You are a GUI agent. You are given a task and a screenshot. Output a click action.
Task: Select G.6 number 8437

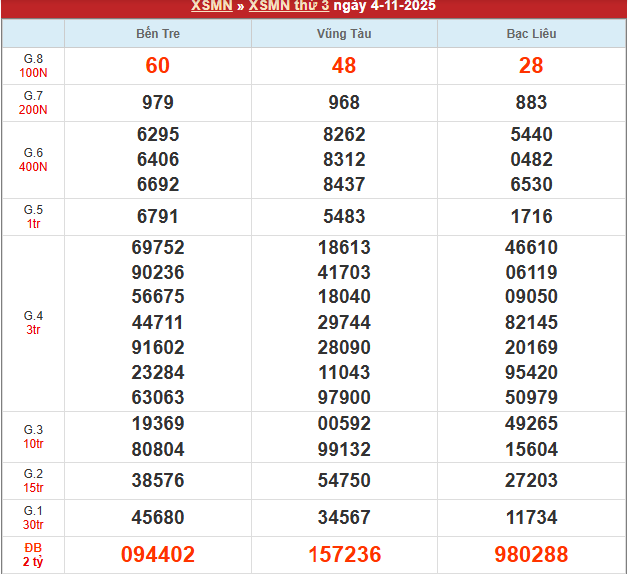point(344,185)
